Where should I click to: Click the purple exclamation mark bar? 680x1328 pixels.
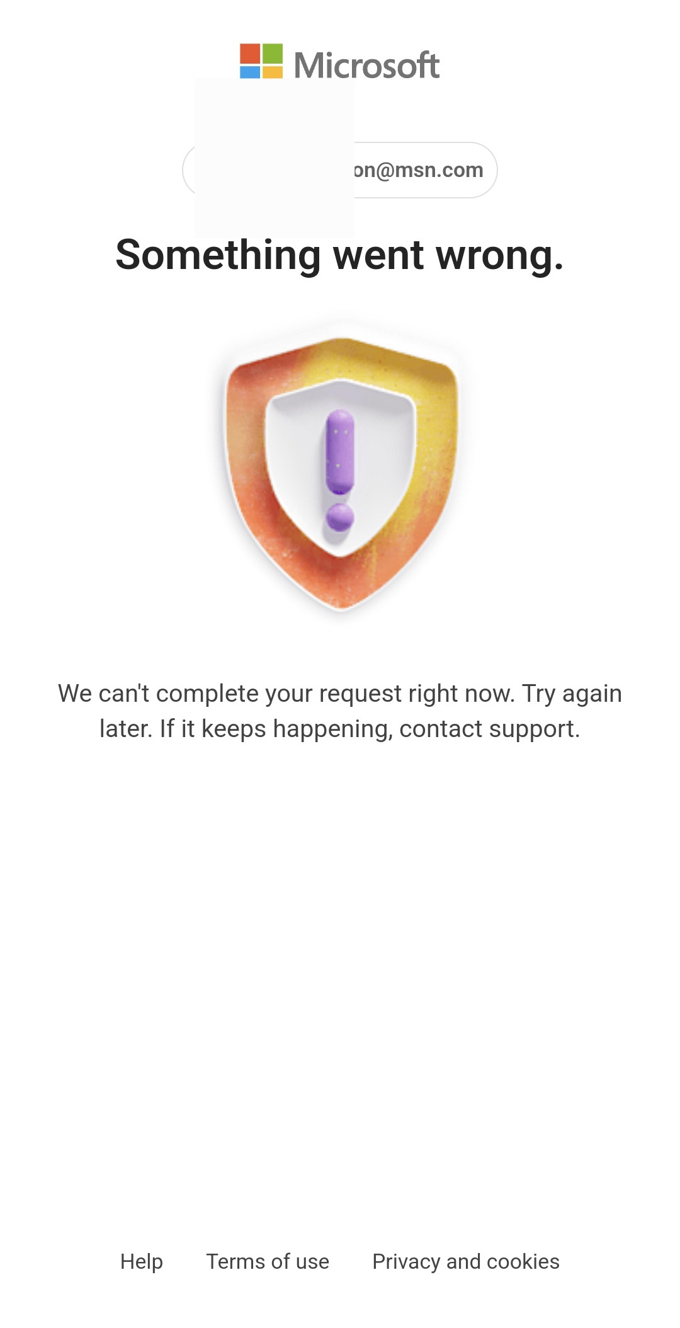(340, 452)
